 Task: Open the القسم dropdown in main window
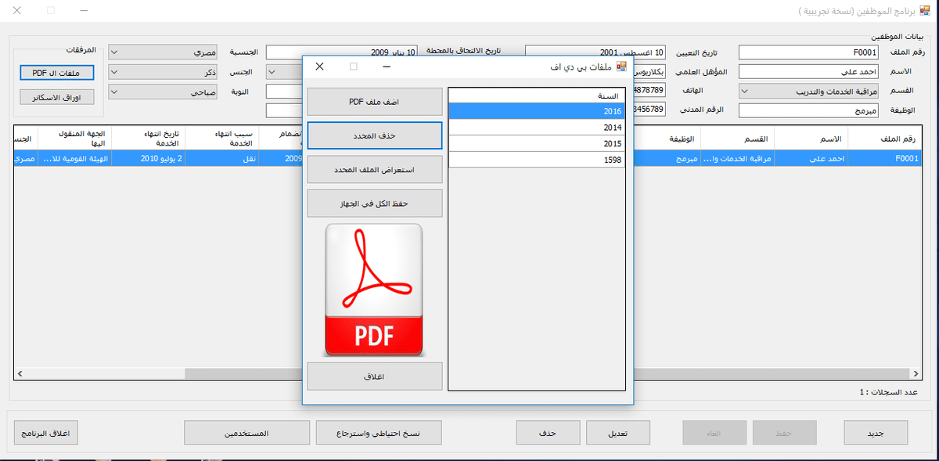tap(810, 92)
